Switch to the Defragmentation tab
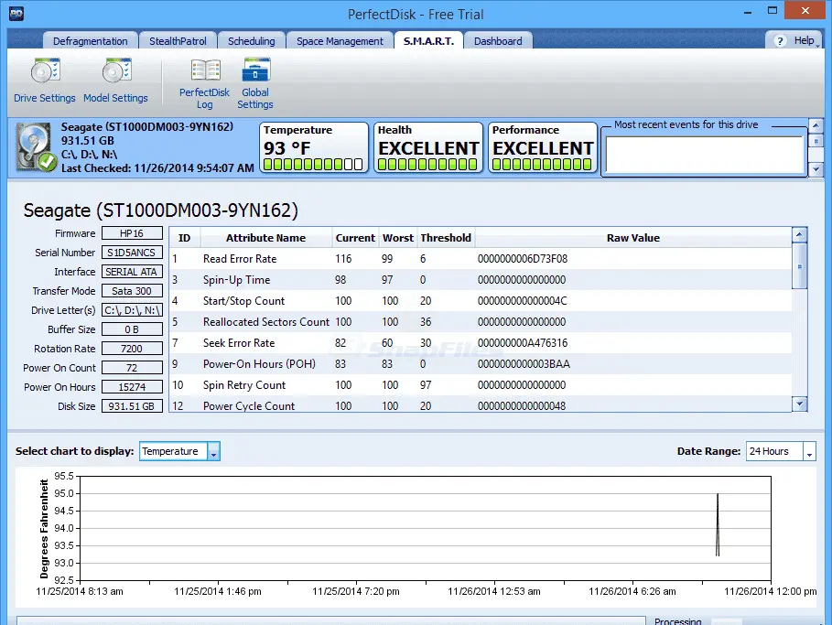The width and height of the screenshot is (832, 625). point(91,41)
